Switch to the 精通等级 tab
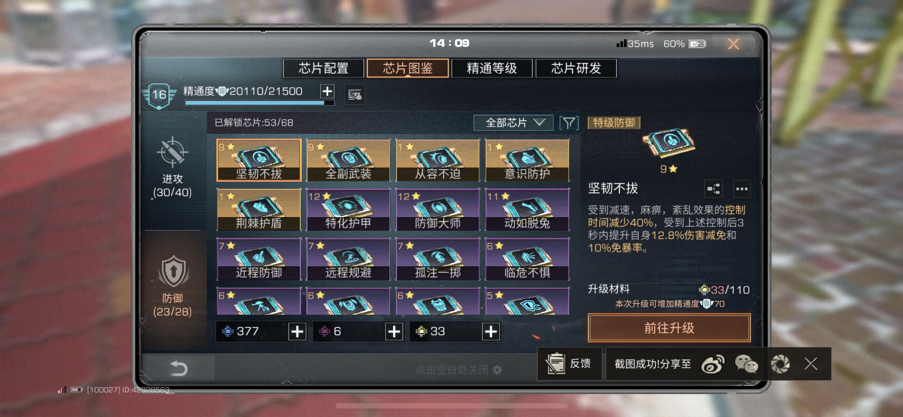Viewport: 903px width, 417px height. (492, 68)
